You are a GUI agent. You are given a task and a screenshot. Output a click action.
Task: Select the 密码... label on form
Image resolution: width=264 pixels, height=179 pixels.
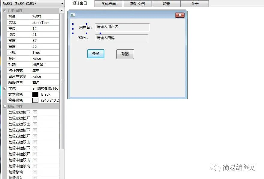[83, 38]
